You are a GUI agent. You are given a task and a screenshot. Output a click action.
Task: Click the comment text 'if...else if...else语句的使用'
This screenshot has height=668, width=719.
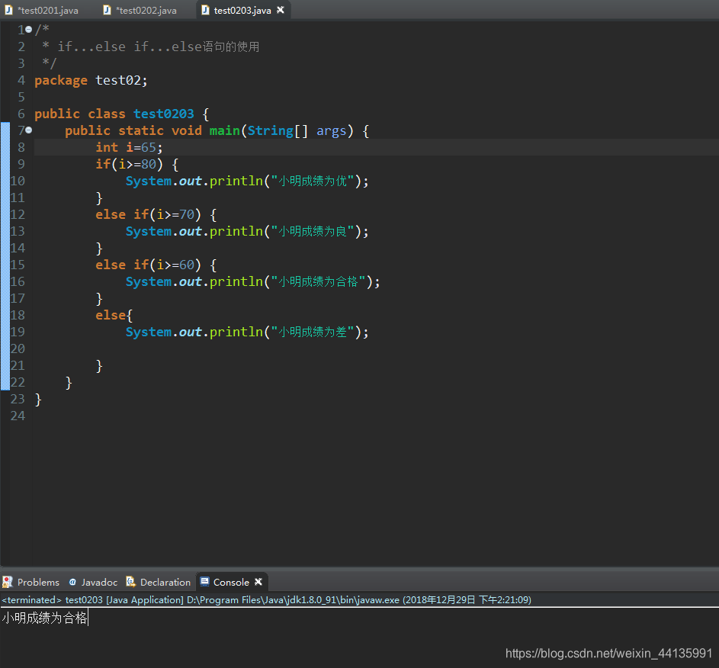coord(158,47)
